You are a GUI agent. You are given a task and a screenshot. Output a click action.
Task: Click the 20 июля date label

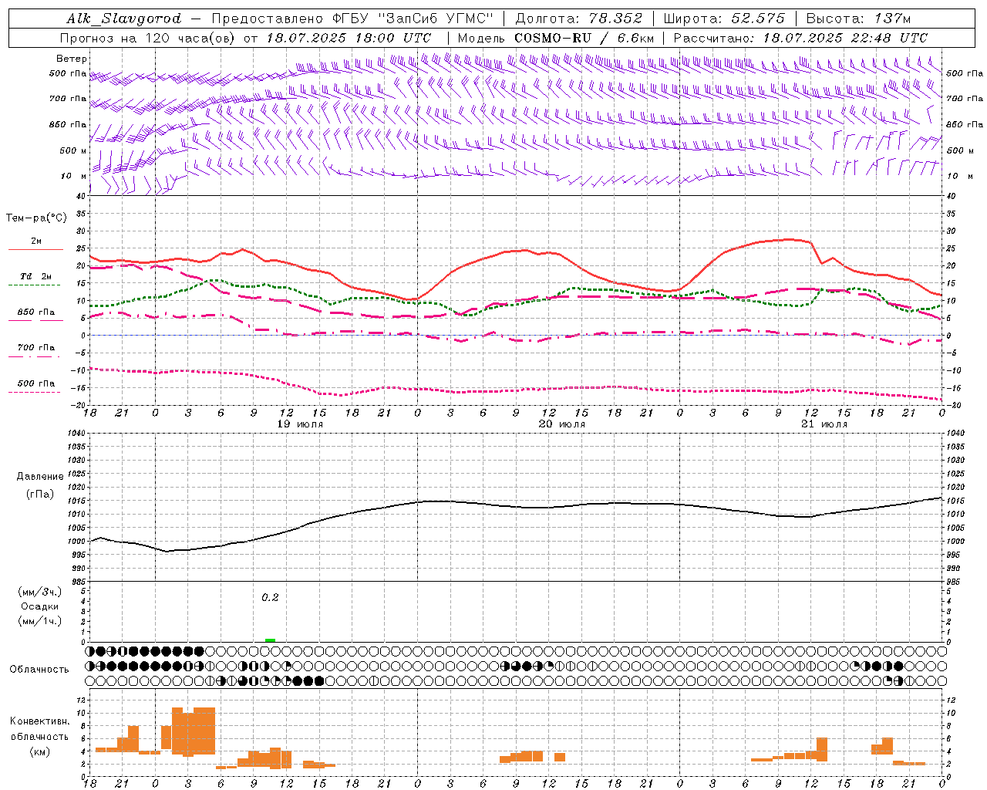[x=561, y=424]
